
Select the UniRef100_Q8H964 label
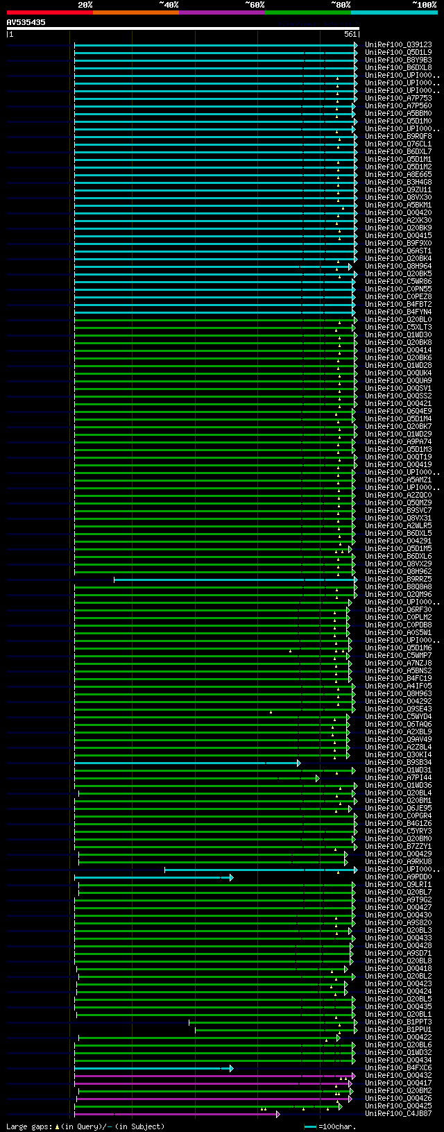[x=398, y=267]
